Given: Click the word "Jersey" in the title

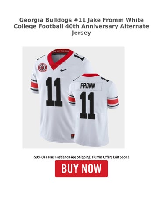Looking at the screenshot, I should 81,33.
